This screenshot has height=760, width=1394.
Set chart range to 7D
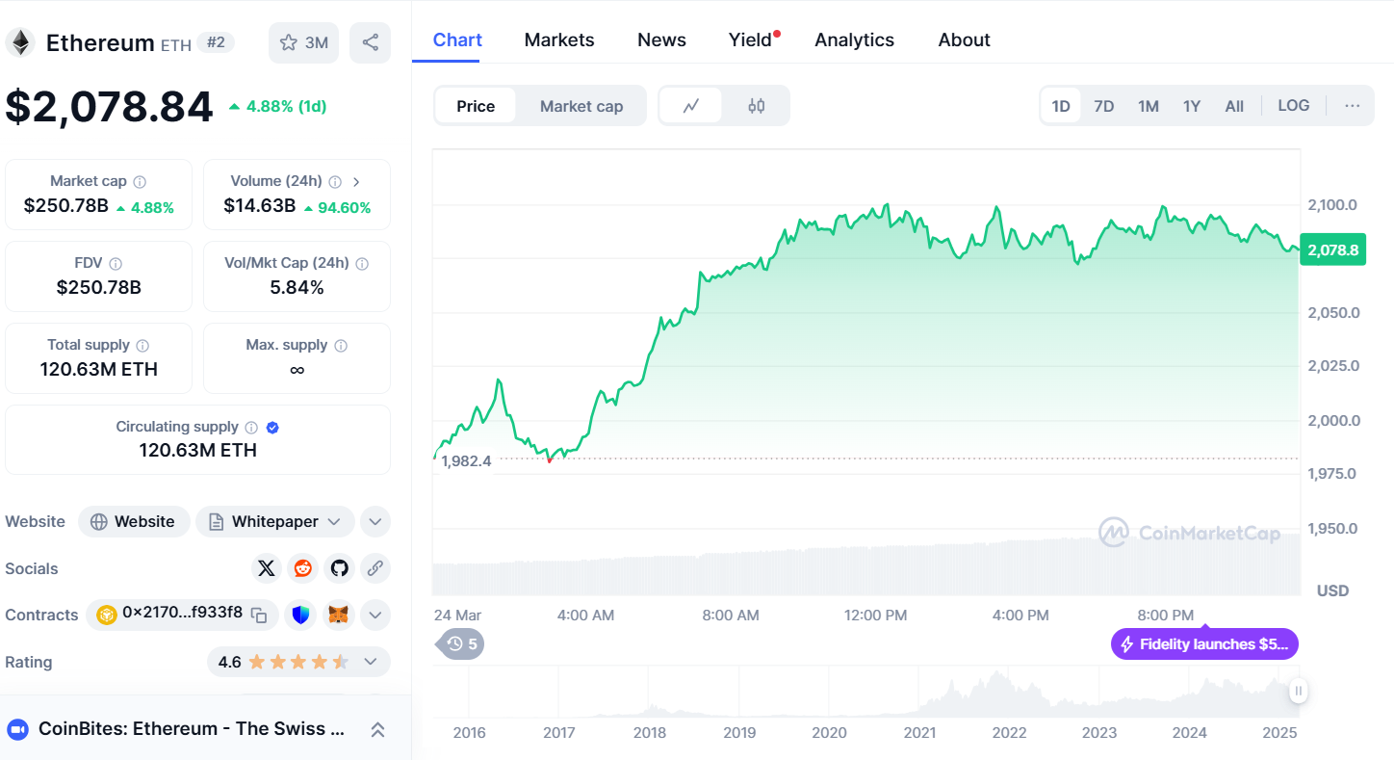pyautogui.click(x=1104, y=106)
